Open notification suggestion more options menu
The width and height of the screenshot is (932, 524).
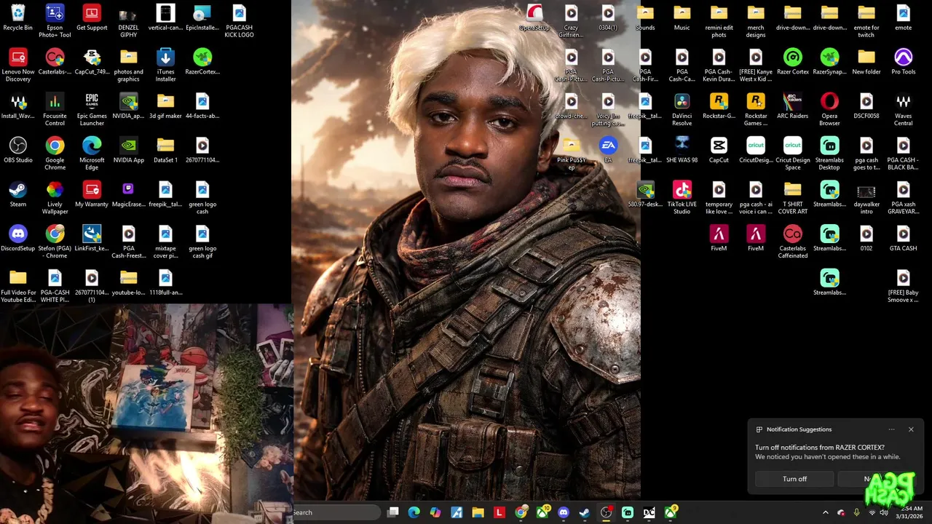[891, 429]
